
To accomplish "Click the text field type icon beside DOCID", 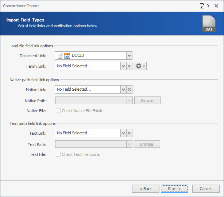I will (x=67, y=56).
